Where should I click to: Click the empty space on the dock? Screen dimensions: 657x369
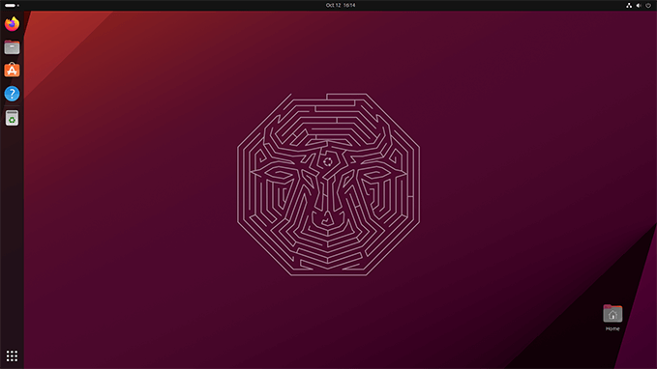pos(12,235)
